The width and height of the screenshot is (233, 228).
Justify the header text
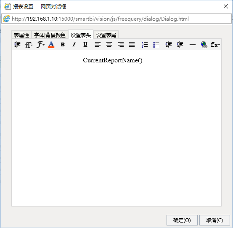[132, 45]
